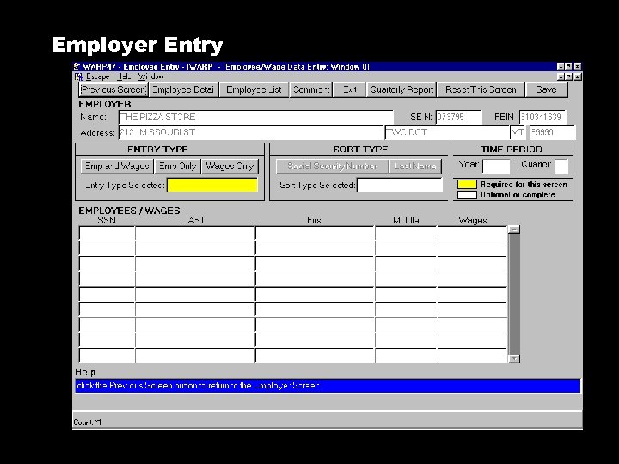Viewport: 619px width, 464px height.
Task: Click the FEIN field
Action: pos(542,117)
